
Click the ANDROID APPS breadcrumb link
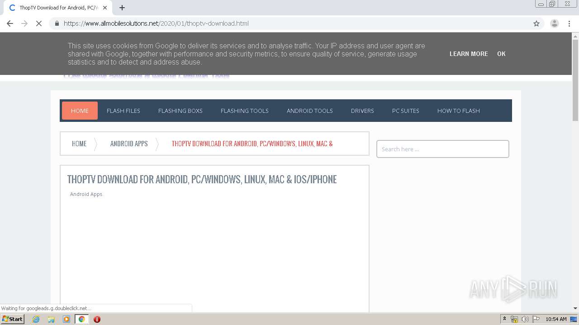click(x=129, y=144)
